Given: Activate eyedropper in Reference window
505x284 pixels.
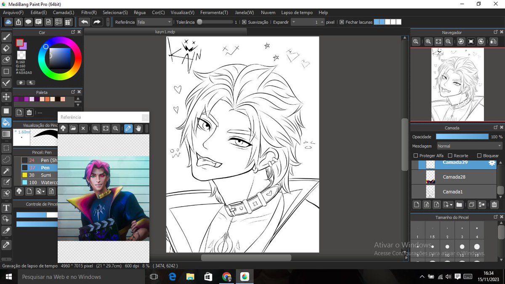Looking at the screenshot, I should coord(128,128).
